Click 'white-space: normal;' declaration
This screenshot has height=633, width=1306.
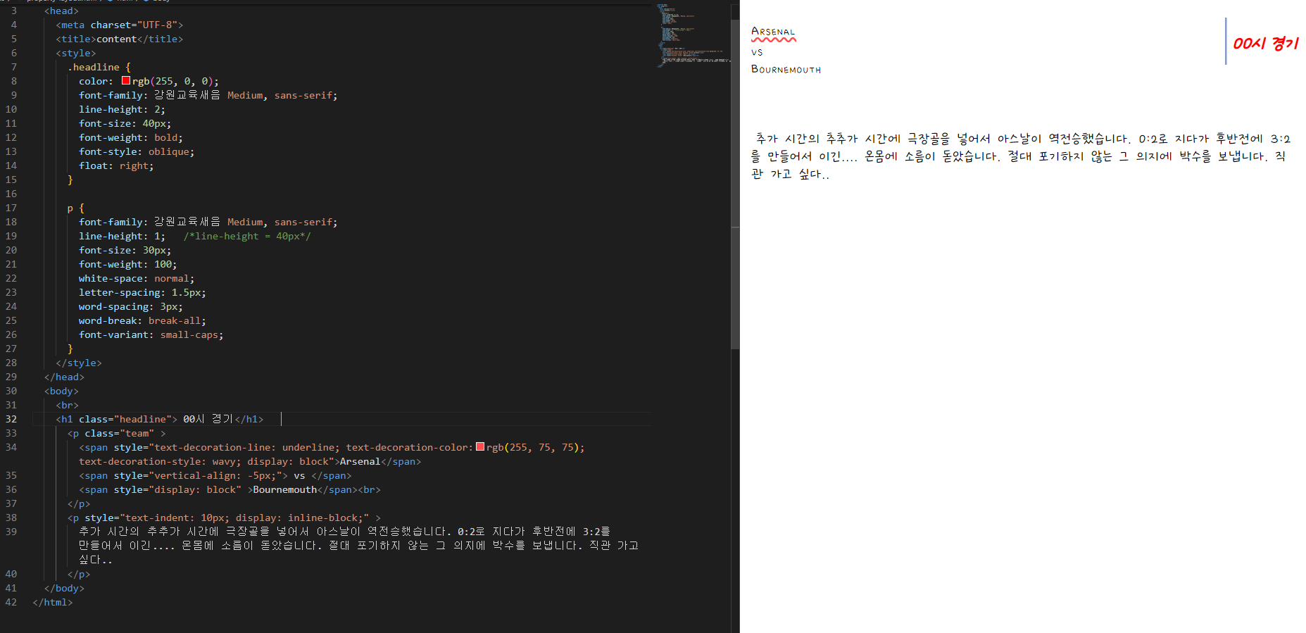coord(137,278)
